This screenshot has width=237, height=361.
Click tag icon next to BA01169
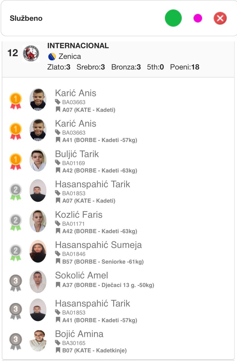click(x=58, y=163)
